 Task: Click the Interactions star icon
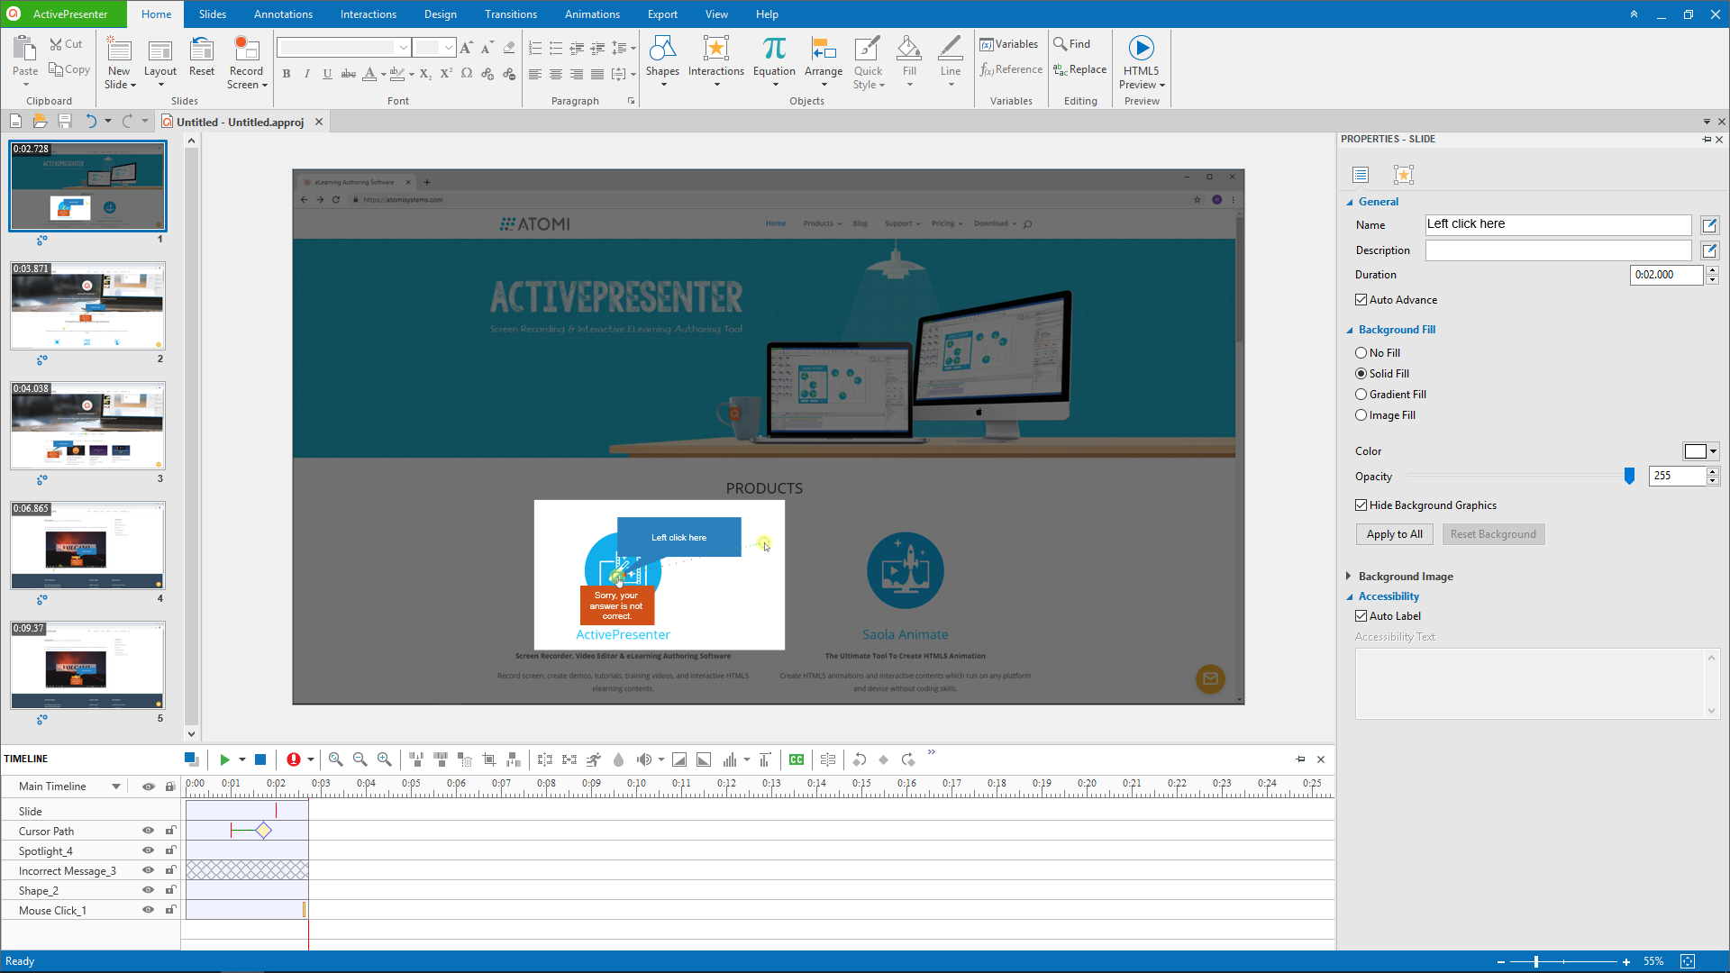[716, 49]
